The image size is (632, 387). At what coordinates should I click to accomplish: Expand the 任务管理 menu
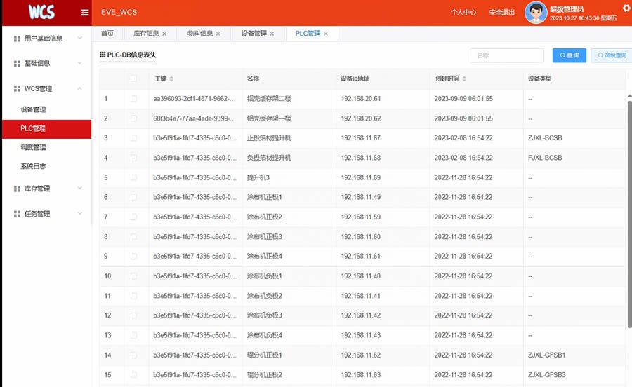tap(47, 214)
